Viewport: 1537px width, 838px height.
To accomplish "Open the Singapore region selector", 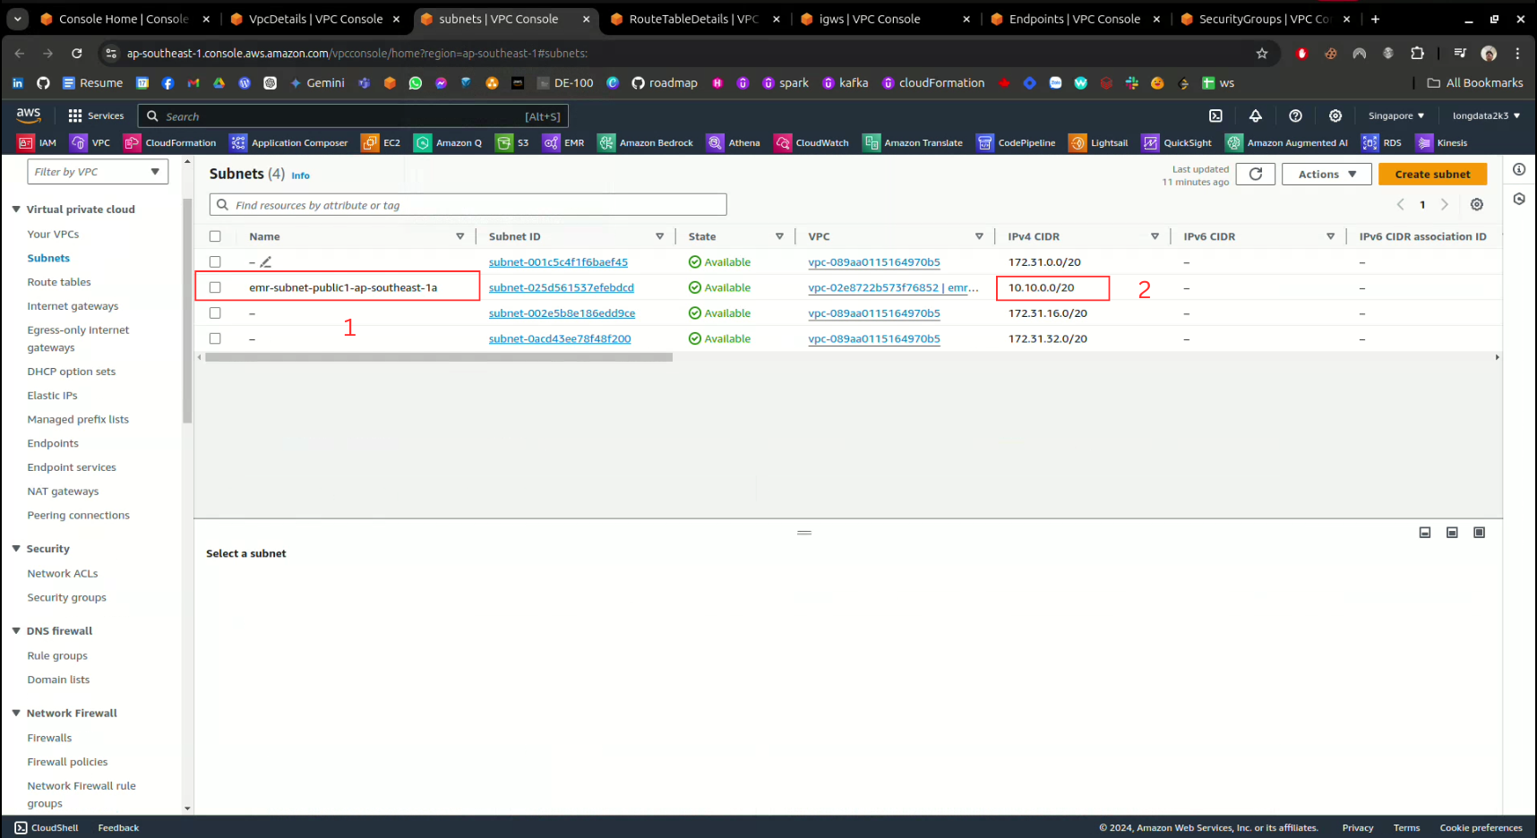I will pyautogui.click(x=1395, y=115).
